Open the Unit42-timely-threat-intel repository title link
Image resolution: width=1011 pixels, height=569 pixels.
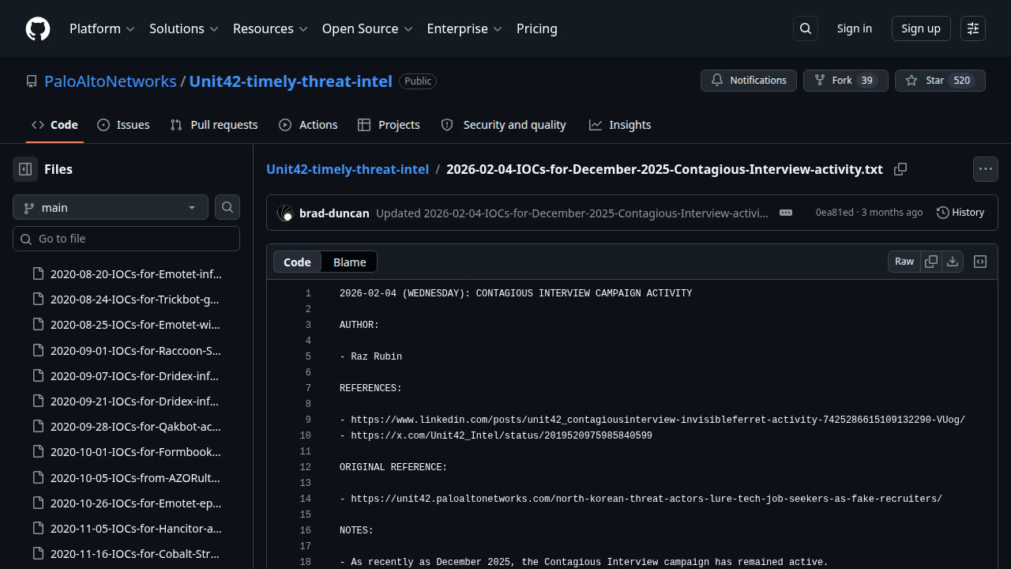[x=291, y=81]
